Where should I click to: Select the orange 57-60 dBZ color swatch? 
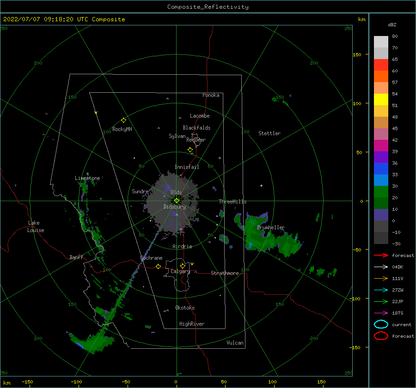[x=381, y=76]
